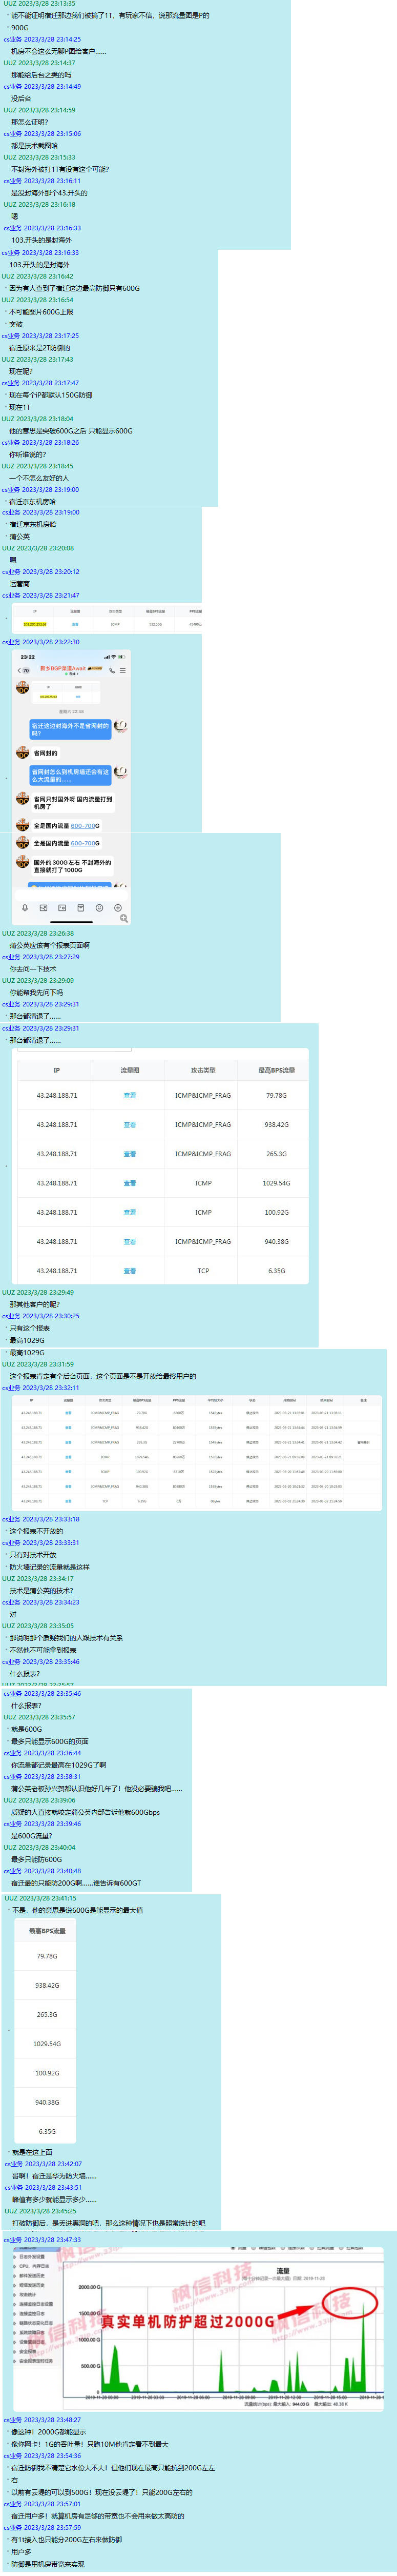Open 查看 link in 940.38G row of large table
This screenshot has height=2576, width=397.
coord(130,1241)
